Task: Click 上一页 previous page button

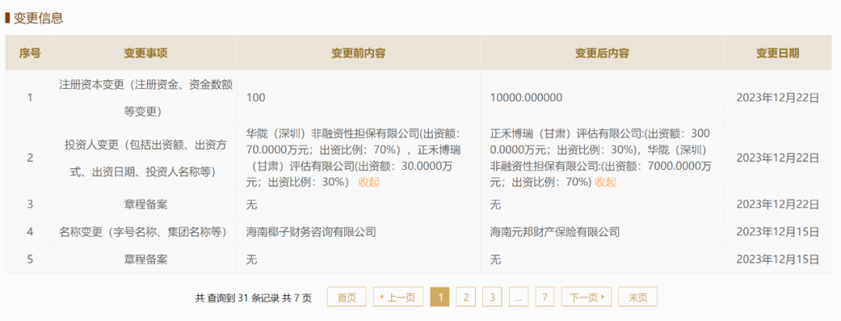Action: [398, 297]
